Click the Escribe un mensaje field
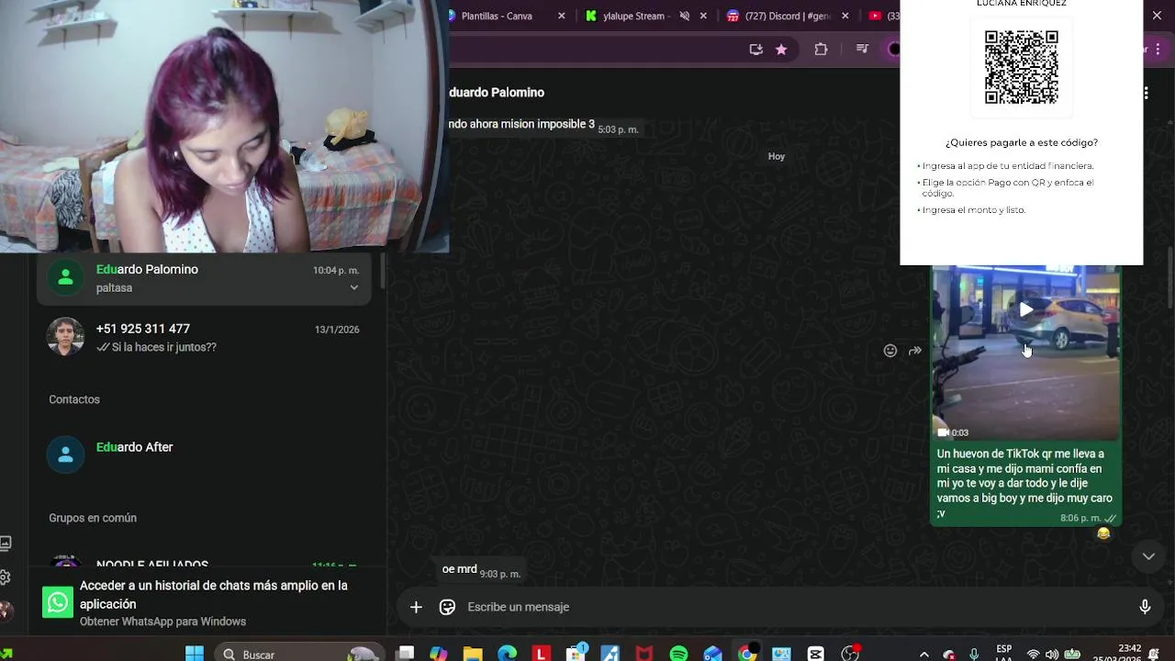The image size is (1175, 661). click(x=796, y=607)
